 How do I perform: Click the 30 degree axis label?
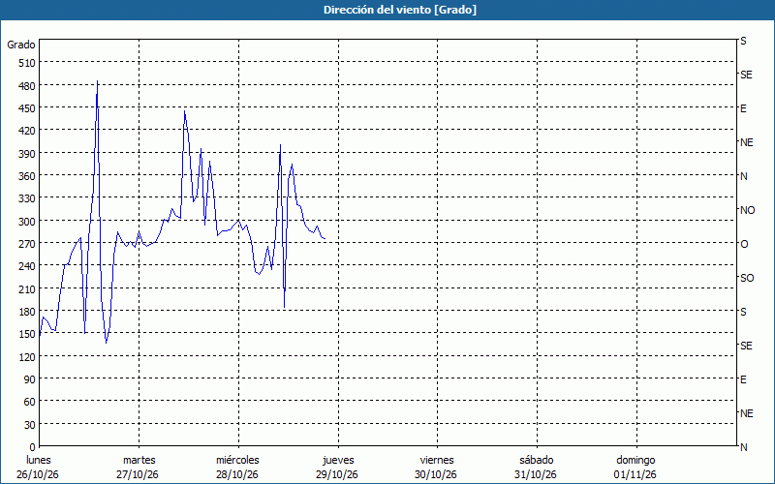[x=30, y=425]
